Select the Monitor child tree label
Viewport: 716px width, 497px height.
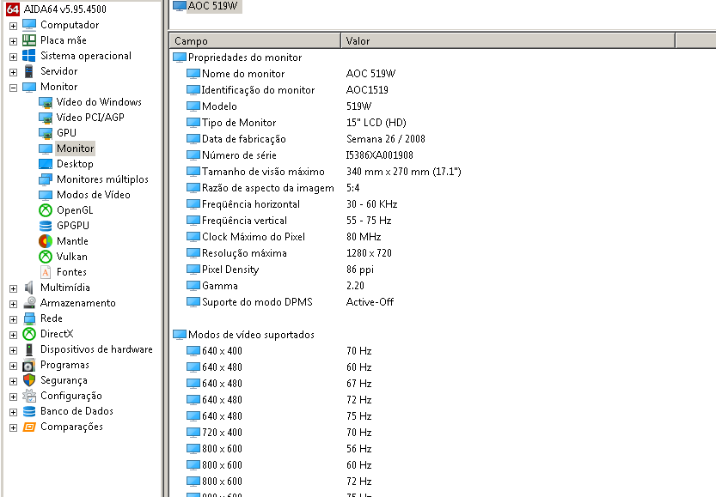pyautogui.click(x=76, y=148)
